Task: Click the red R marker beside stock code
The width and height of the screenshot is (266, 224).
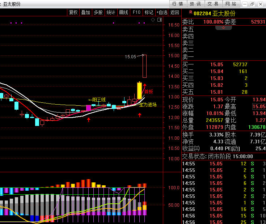Action: [x=190, y=13]
